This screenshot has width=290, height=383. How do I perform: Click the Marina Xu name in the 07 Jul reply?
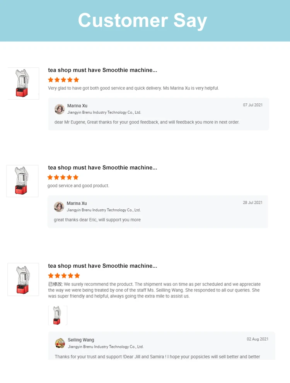pos(77,106)
